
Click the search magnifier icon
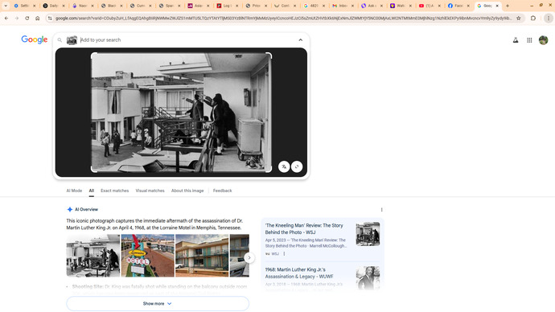coord(60,40)
